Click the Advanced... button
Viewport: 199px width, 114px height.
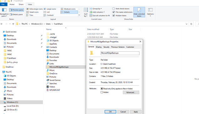(x=131, y=92)
